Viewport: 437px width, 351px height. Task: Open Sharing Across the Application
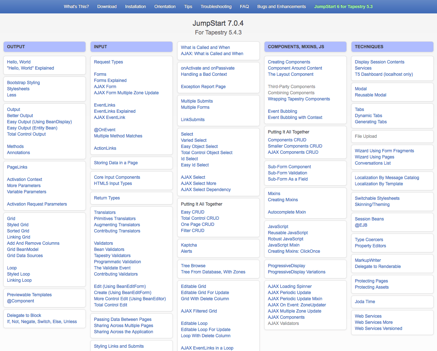click(124, 332)
